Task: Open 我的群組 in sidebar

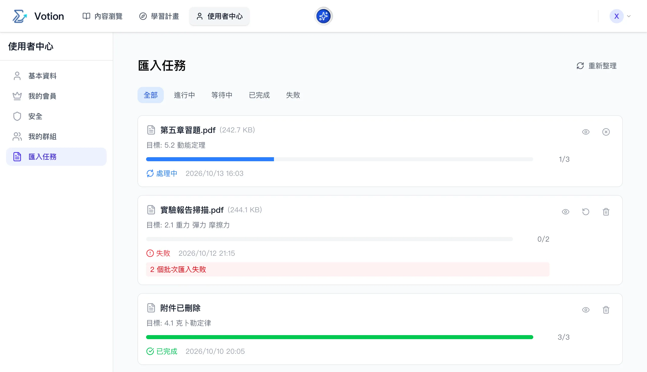Action: point(56,136)
